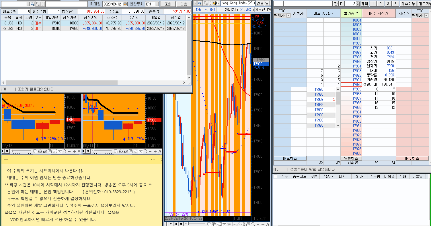Viewport: 431px width, 226px height.
Task: Open the account dropdown in the trade history toolbar
Action: tap(28, 4)
